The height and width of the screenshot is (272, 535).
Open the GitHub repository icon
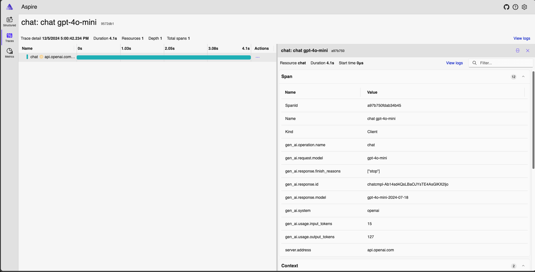(x=506, y=7)
